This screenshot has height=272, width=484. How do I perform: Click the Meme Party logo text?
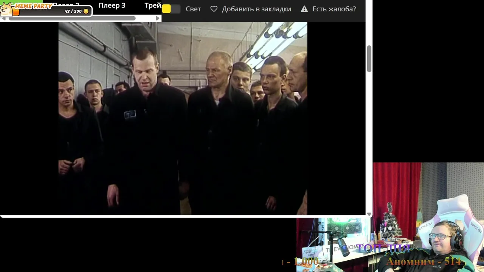[33, 6]
